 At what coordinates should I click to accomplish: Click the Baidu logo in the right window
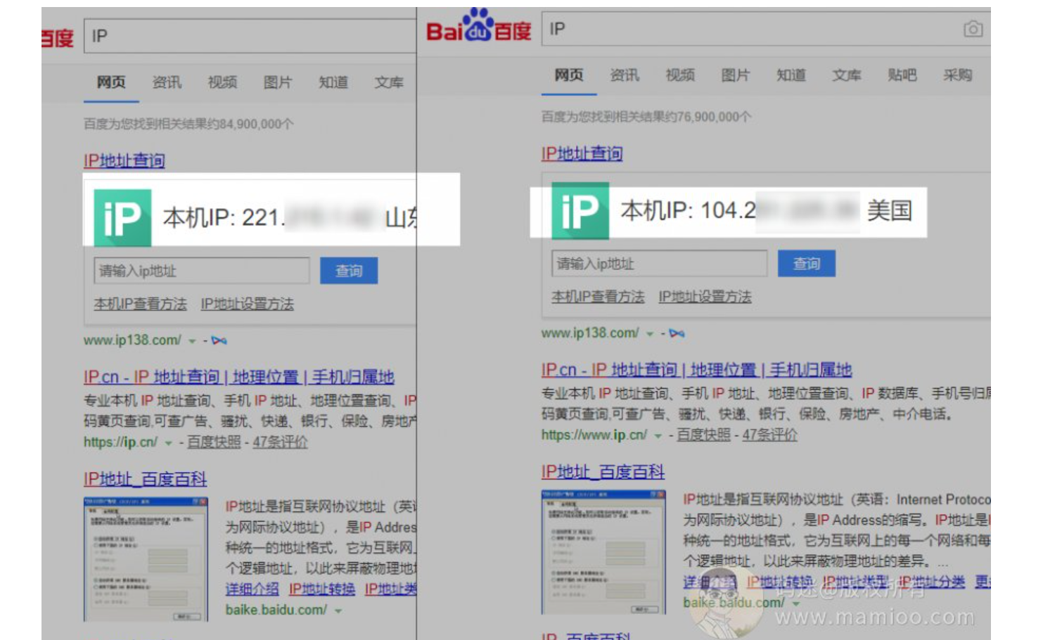click(479, 27)
